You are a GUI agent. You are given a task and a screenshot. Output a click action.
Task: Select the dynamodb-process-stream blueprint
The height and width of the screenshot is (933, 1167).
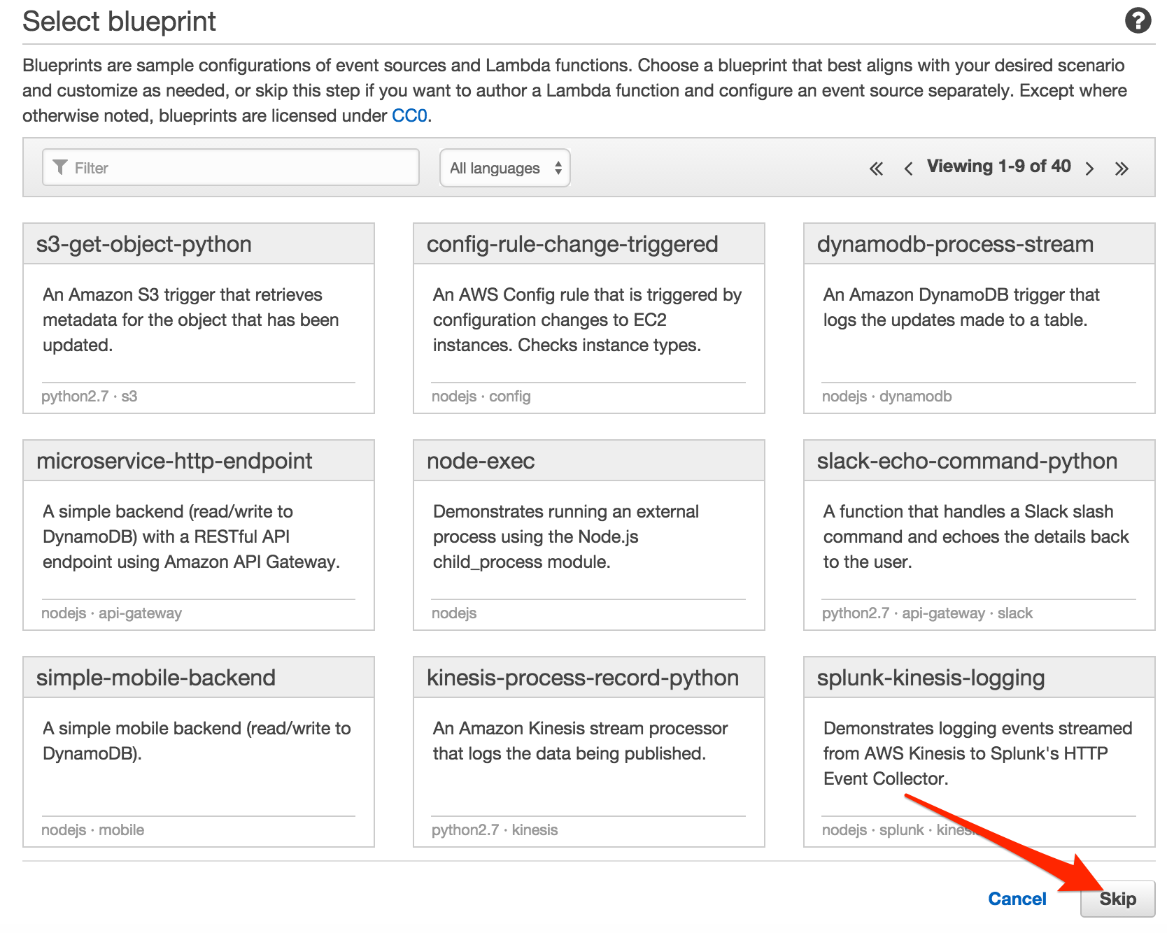coord(978,318)
